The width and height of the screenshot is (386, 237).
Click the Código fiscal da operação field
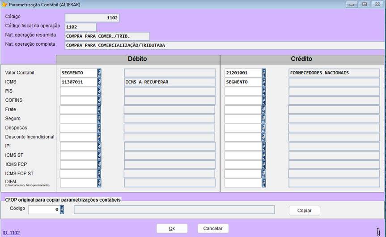tap(81, 27)
